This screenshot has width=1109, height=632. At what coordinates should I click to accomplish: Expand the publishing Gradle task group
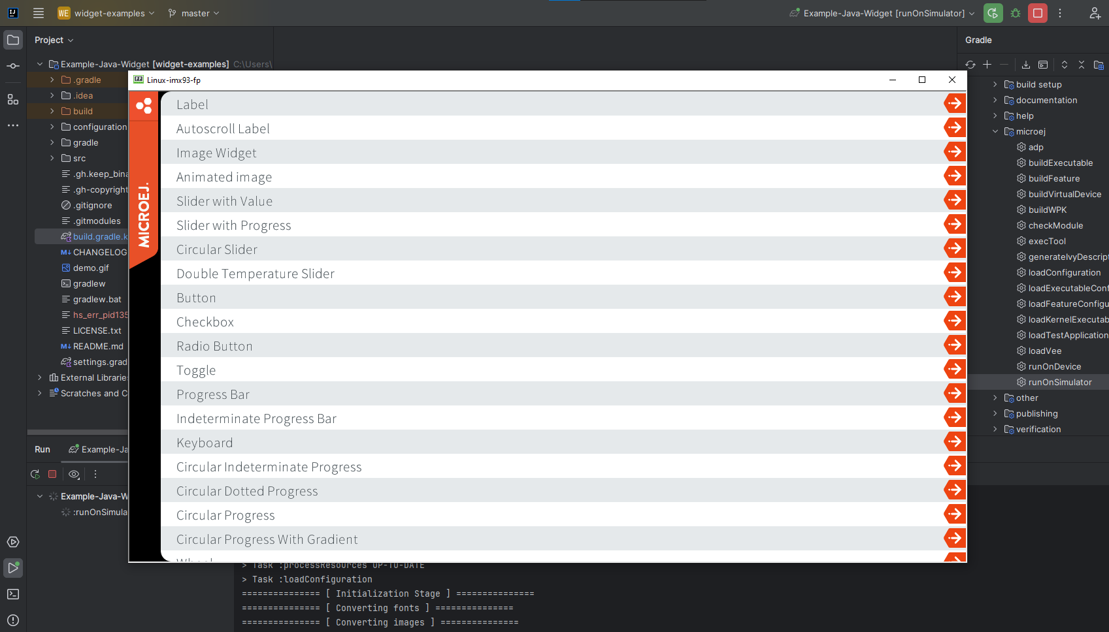point(995,413)
